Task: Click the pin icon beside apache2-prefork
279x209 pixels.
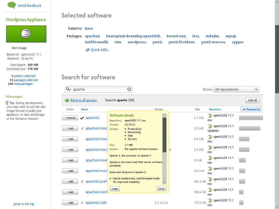Action: pyautogui.click(x=82, y=182)
